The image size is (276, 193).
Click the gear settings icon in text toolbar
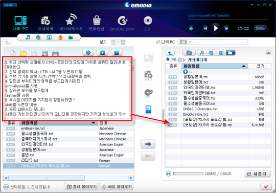(88, 53)
